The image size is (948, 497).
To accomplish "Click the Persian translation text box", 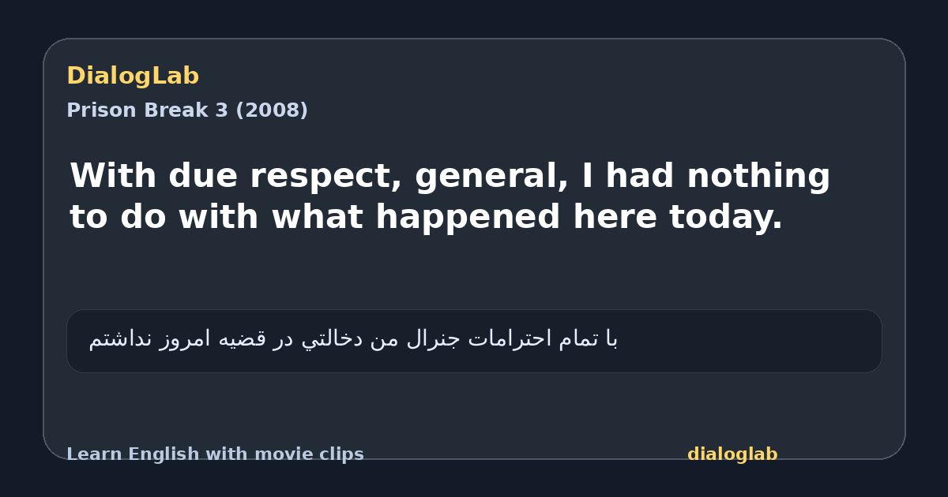I will click(x=474, y=341).
